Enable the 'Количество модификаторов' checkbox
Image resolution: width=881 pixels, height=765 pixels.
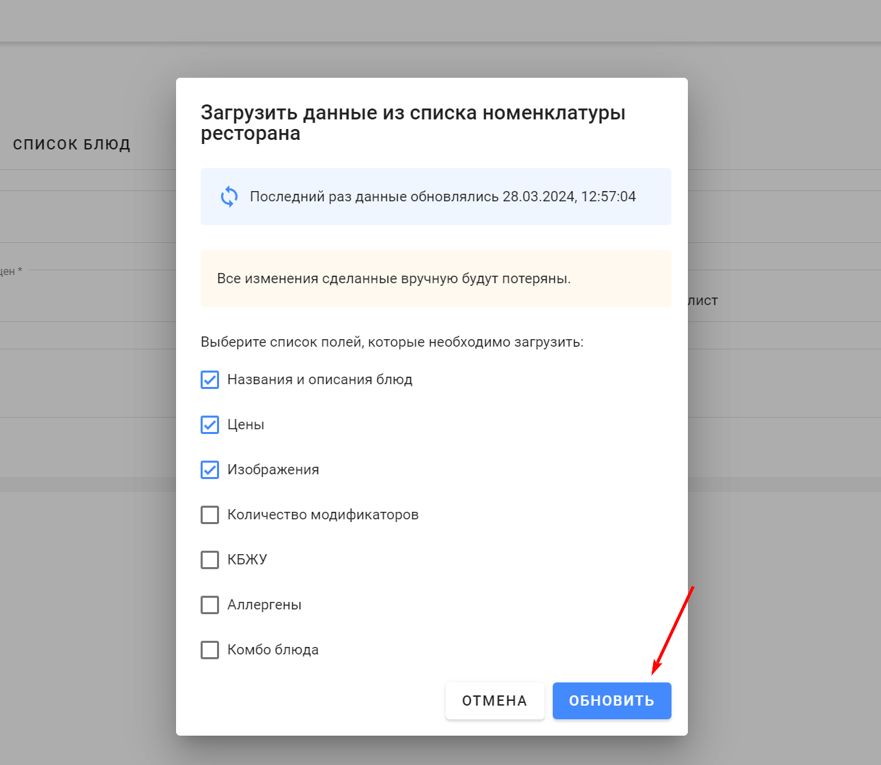click(x=210, y=515)
